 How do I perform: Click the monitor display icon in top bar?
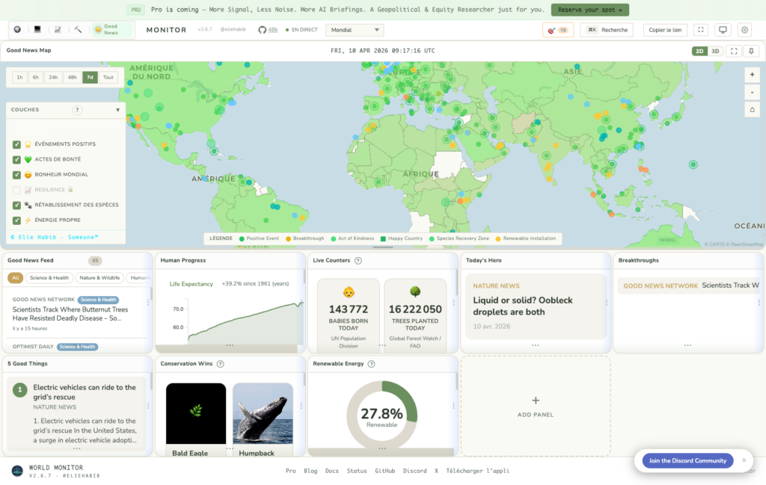point(722,30)
